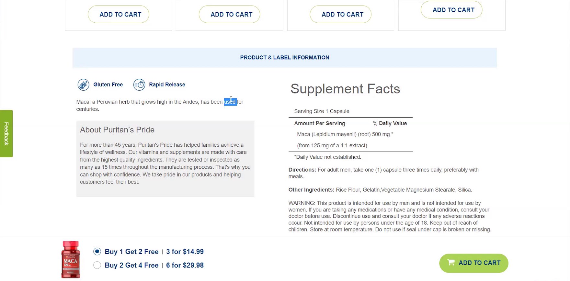
Task: Click the Maca bottle product thumbnail
Action: [x=71, y=259]
